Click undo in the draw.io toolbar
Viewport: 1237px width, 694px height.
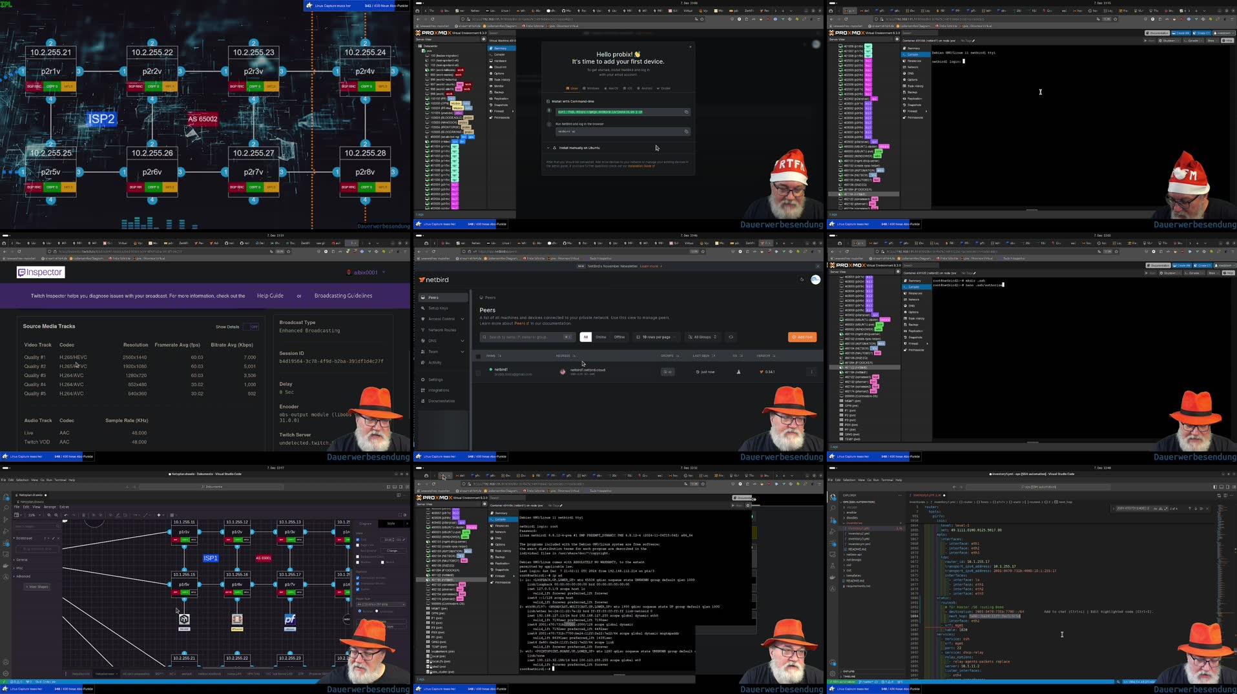(x=66, y=515)
